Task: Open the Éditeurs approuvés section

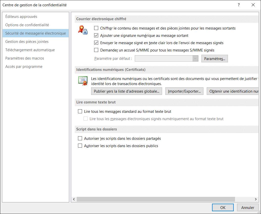Action: pos(21,17)
